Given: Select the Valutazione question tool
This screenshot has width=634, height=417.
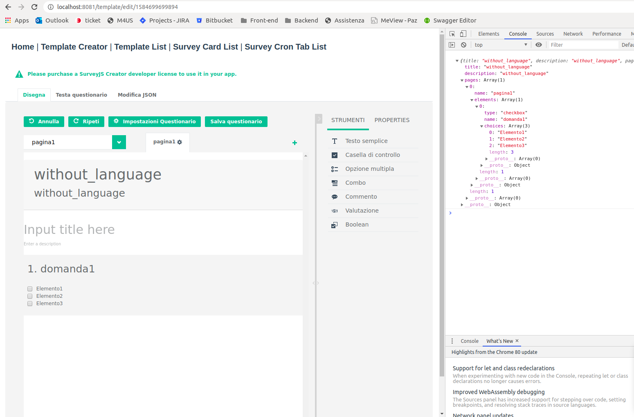Looking at the screenshot, I should (362, 211).
